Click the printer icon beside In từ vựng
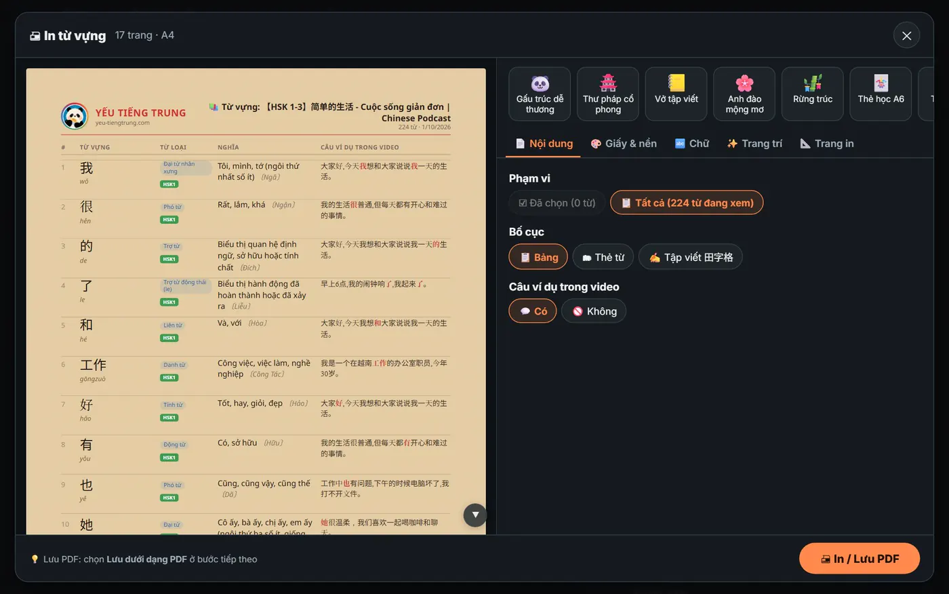The image size is (949, 594). click(x=35, y=36)
